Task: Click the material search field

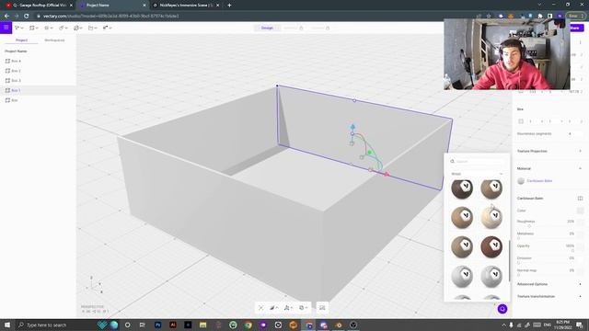Action: point(477,162)
